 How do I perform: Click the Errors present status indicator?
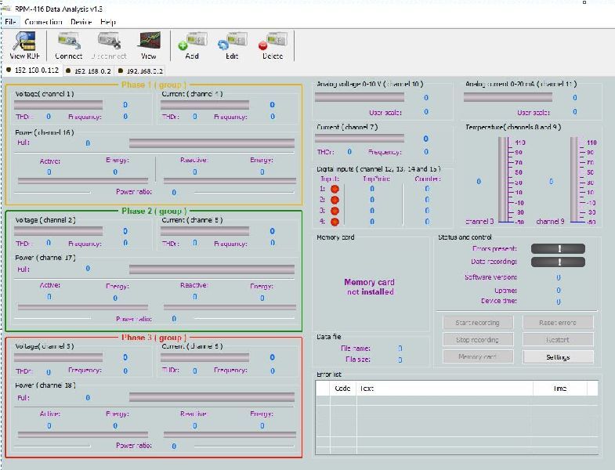558,249
